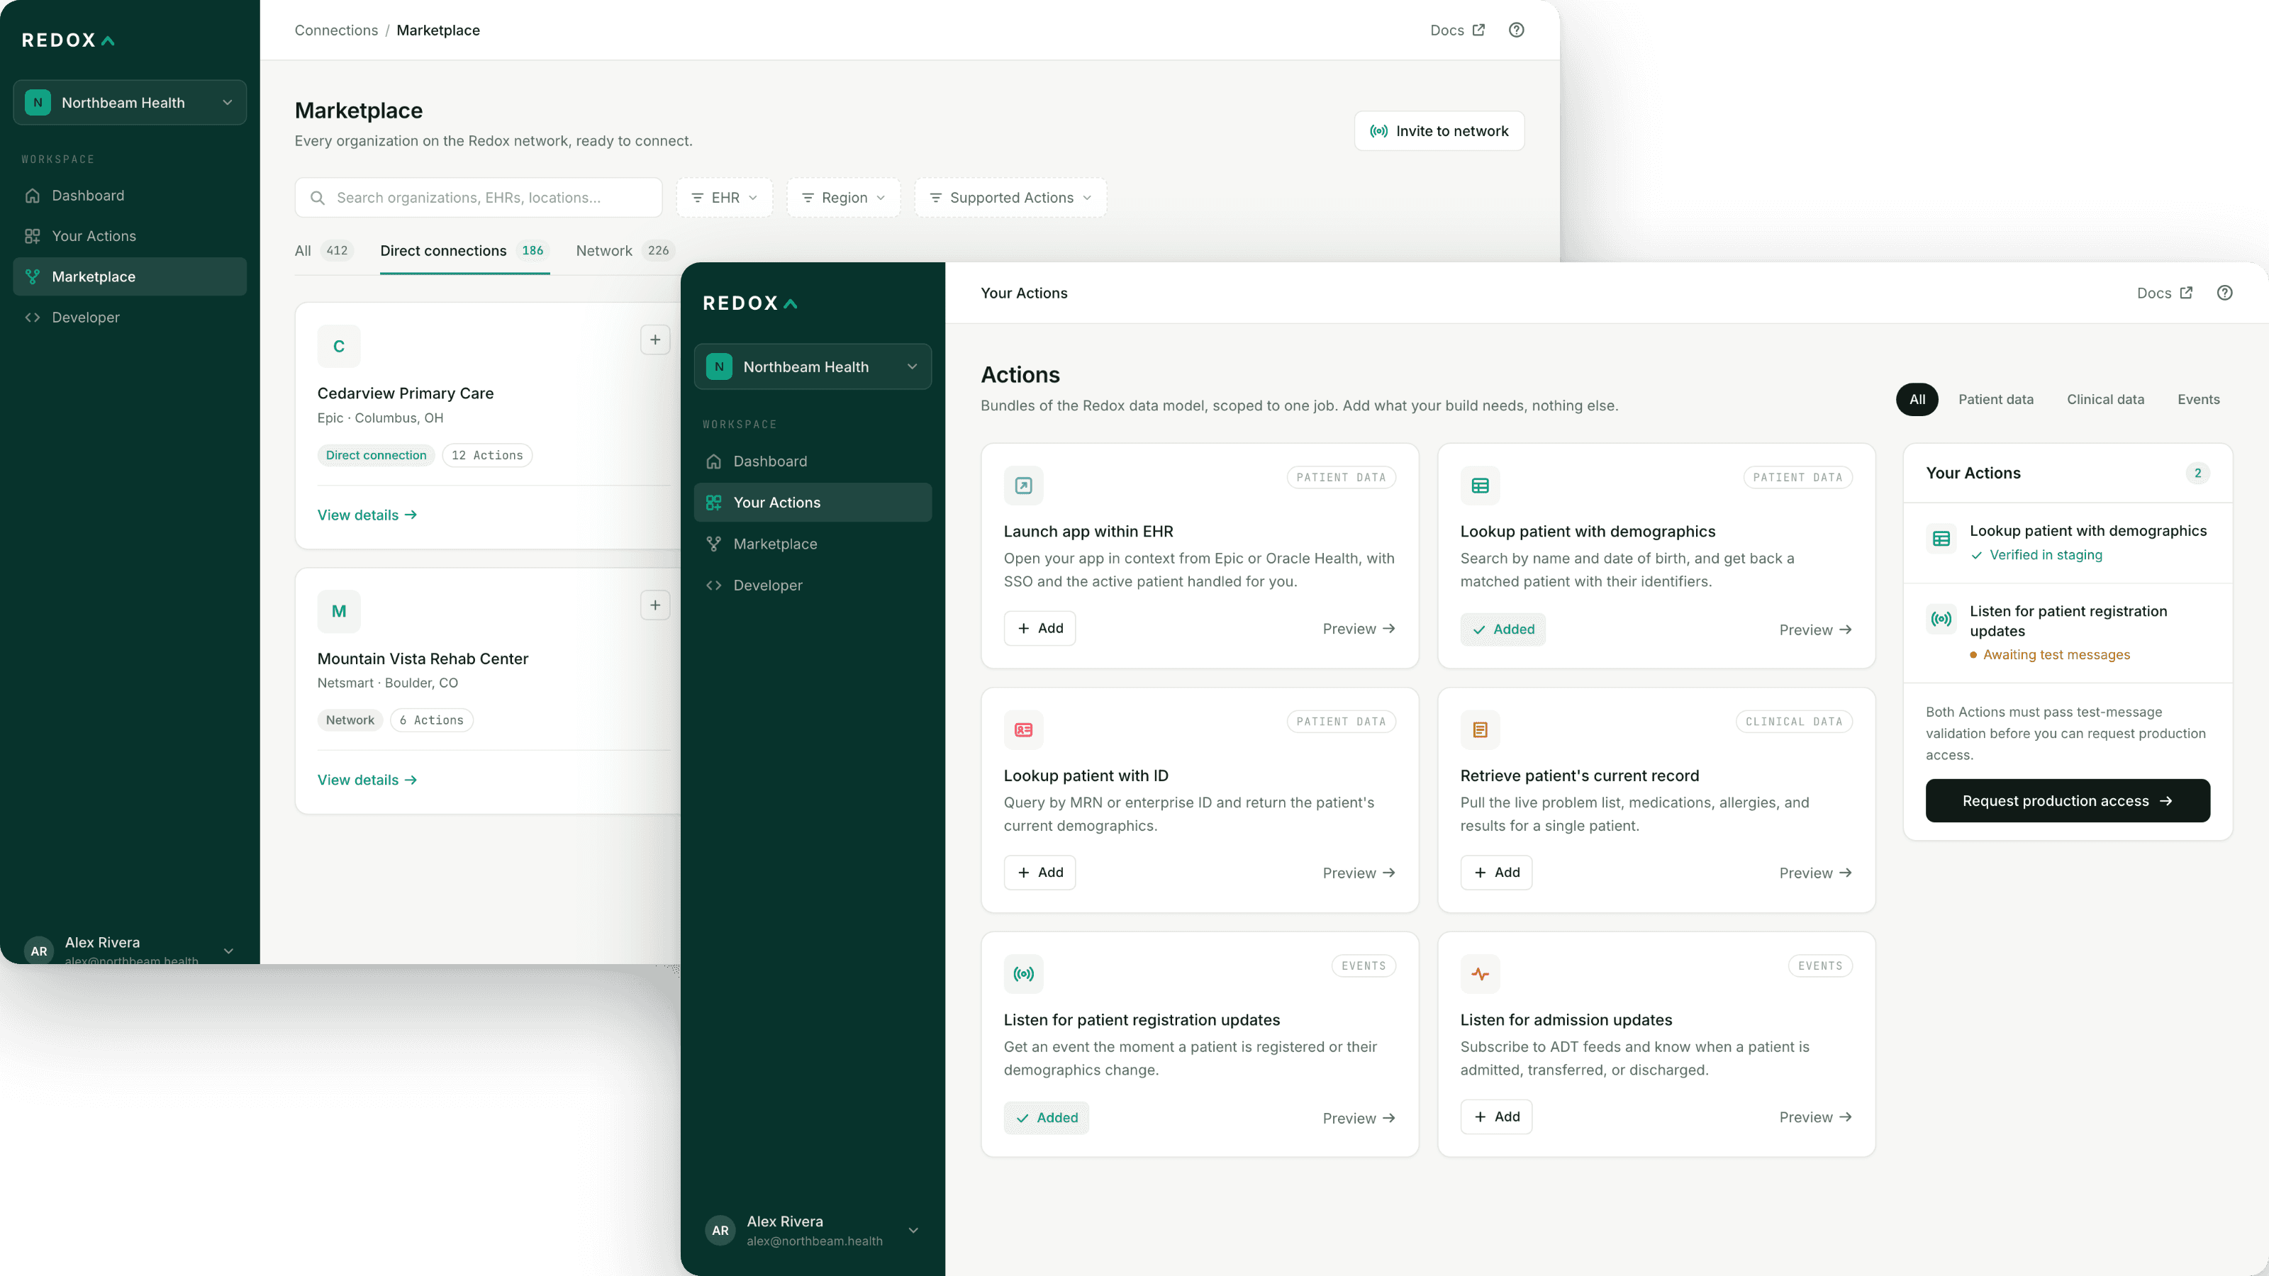
Task: Expand Alex Rivera user menu in Your Actions window
Action: (812, 1230)
